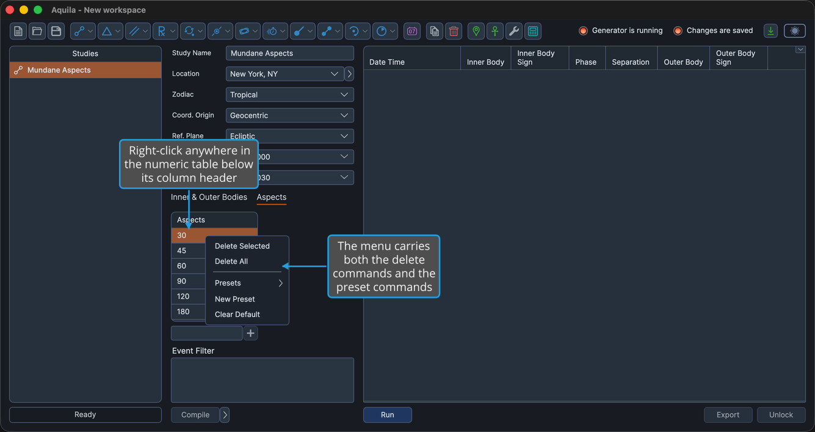Select the triangle study toolbar icon
Viewport: 815px width, 432px height.
(110, 31)
